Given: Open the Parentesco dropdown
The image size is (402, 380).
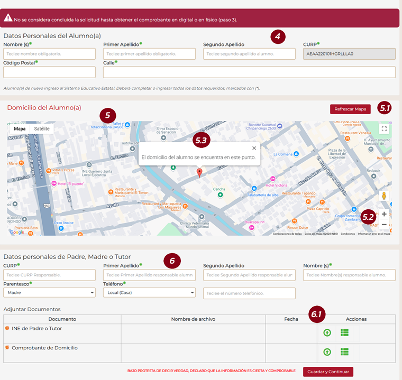Looking at the screenshot, I should pyautogui.click(x=49, y=292).
